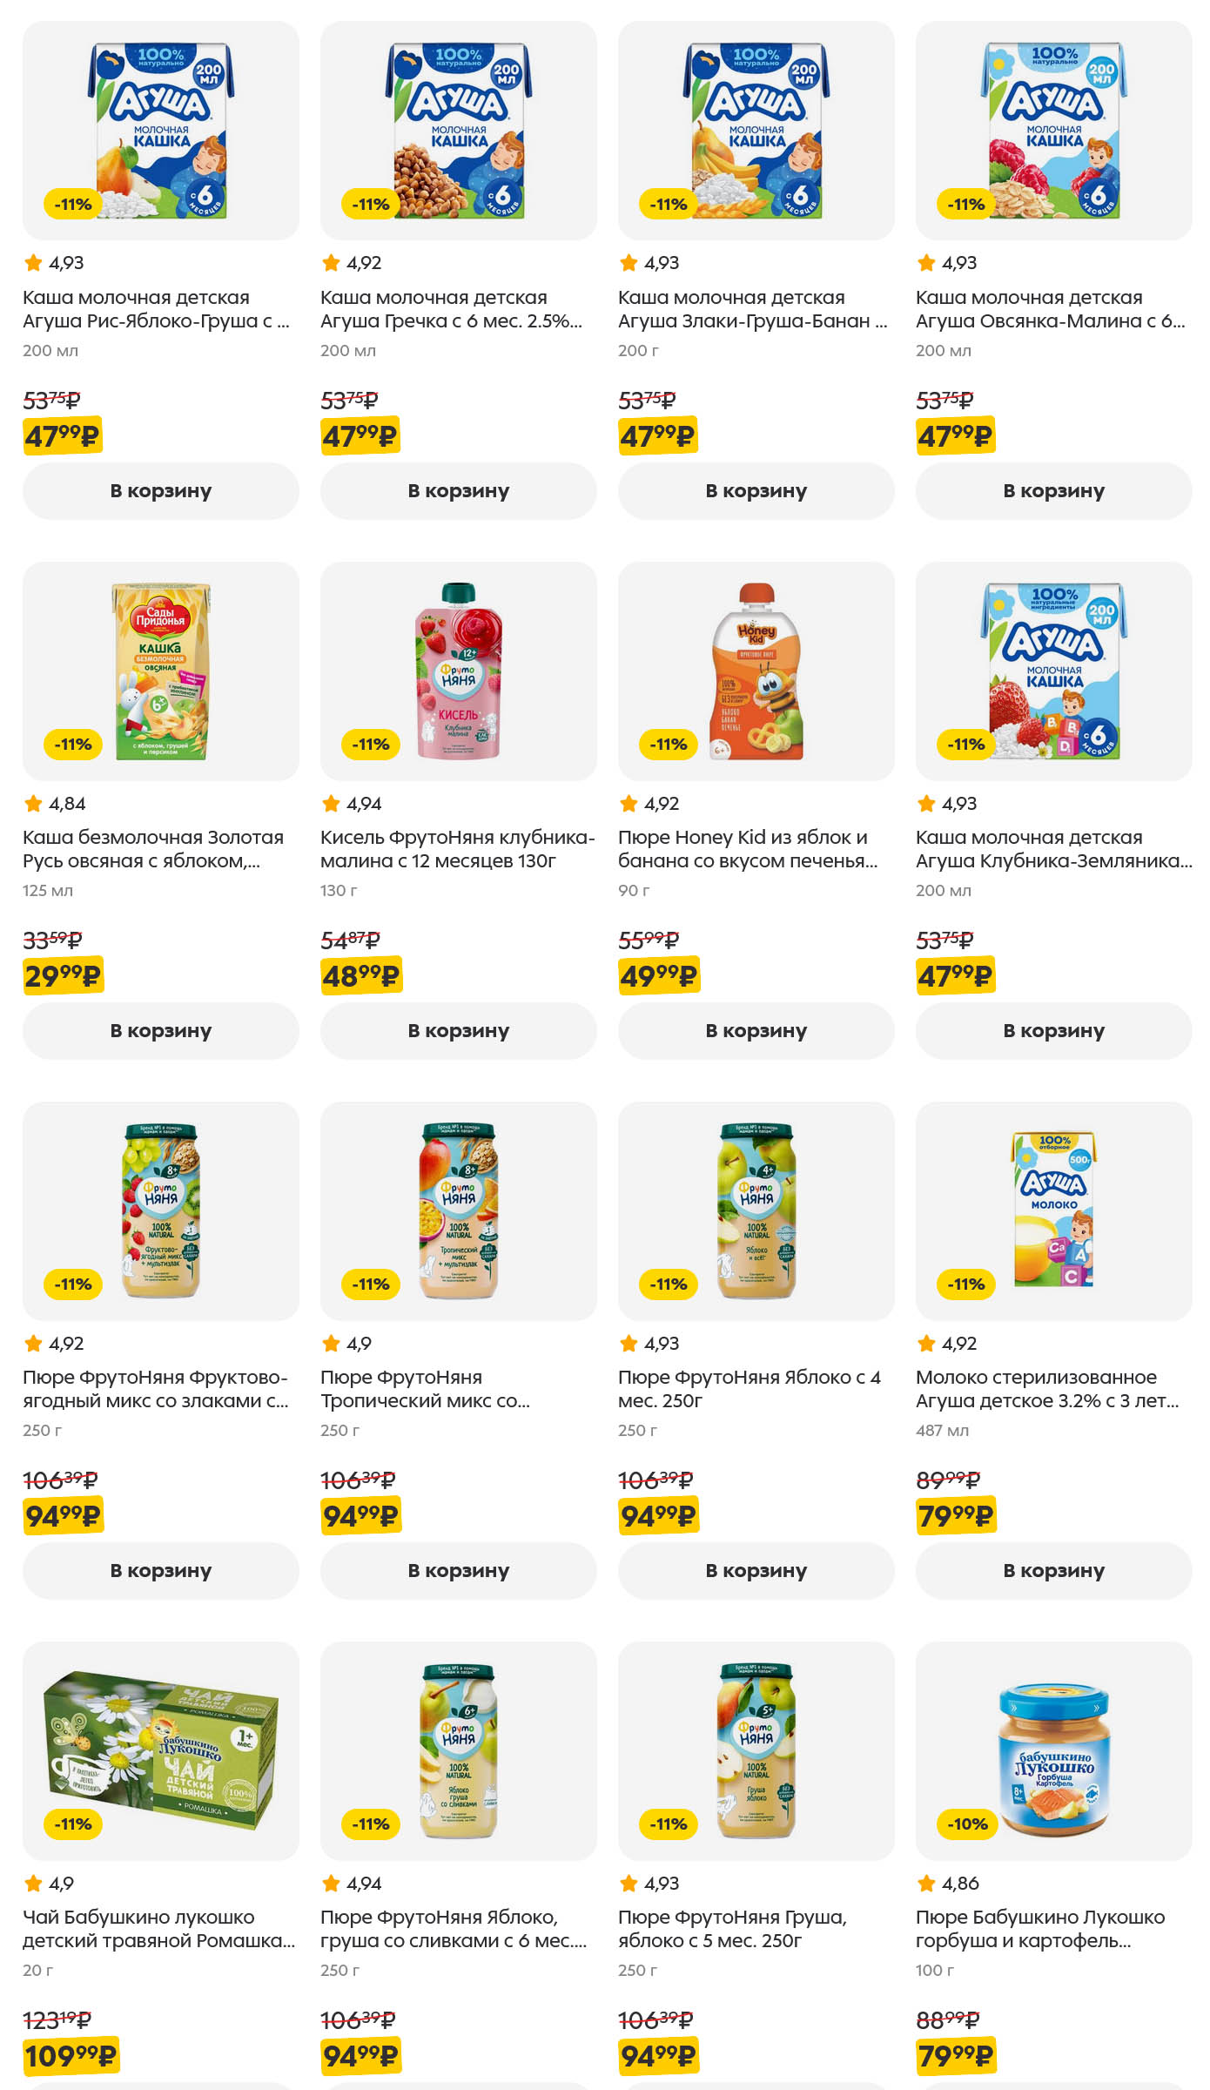
Task: Add Агуша Гречка porridge to cart
Action: [459, 491]
